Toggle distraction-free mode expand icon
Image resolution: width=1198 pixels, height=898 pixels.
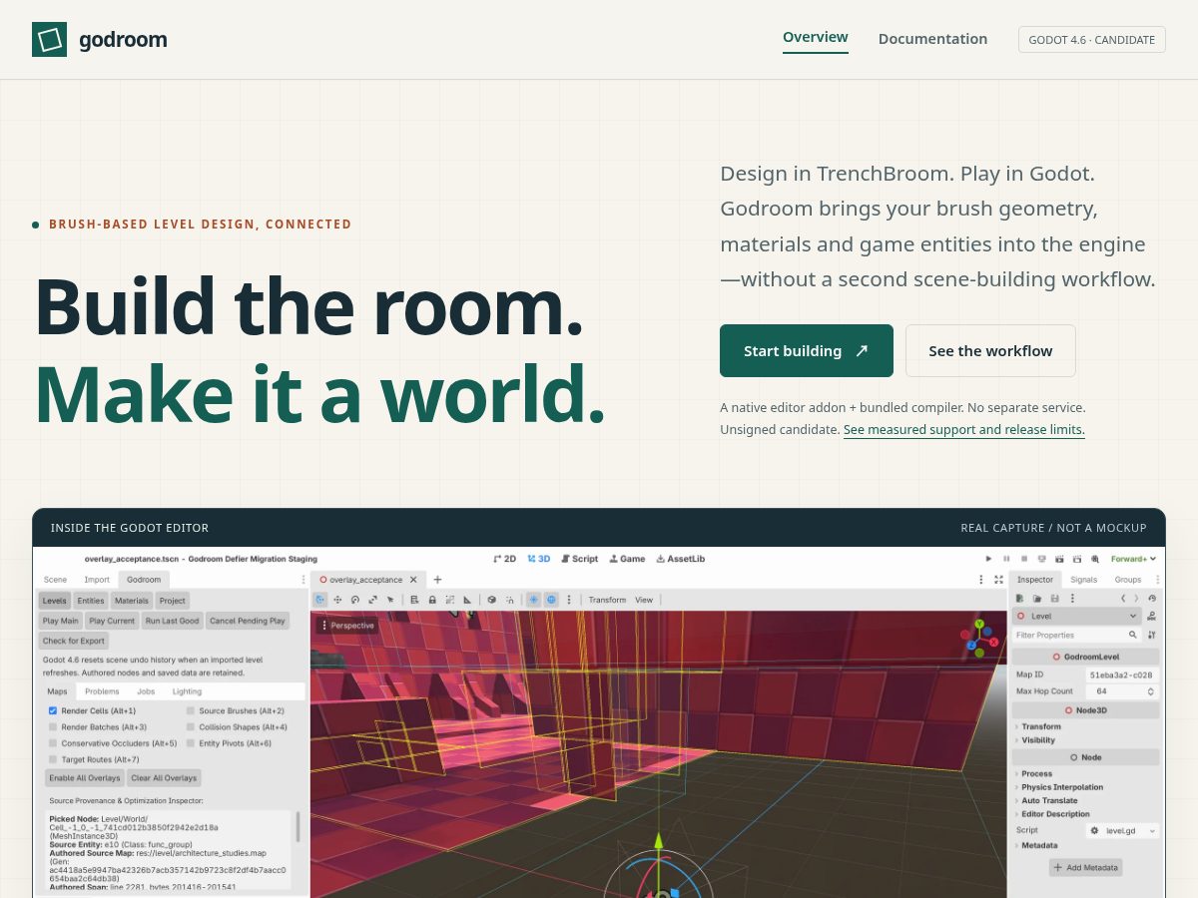pyautogui.click(x=999, y=580)
